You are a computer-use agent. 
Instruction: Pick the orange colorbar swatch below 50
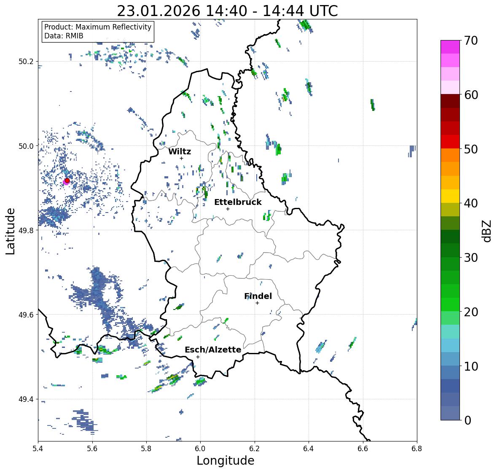point(450,155)
